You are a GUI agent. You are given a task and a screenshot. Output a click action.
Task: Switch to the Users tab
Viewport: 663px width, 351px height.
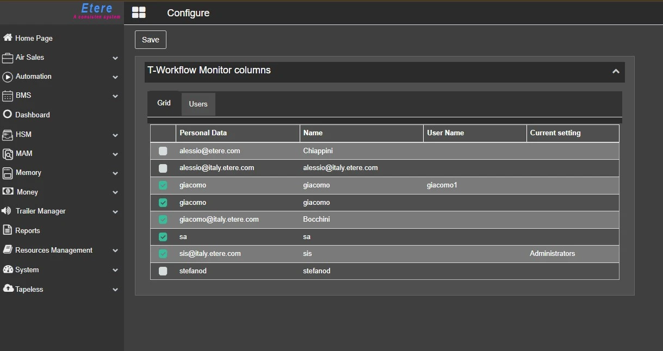(198, 104)
